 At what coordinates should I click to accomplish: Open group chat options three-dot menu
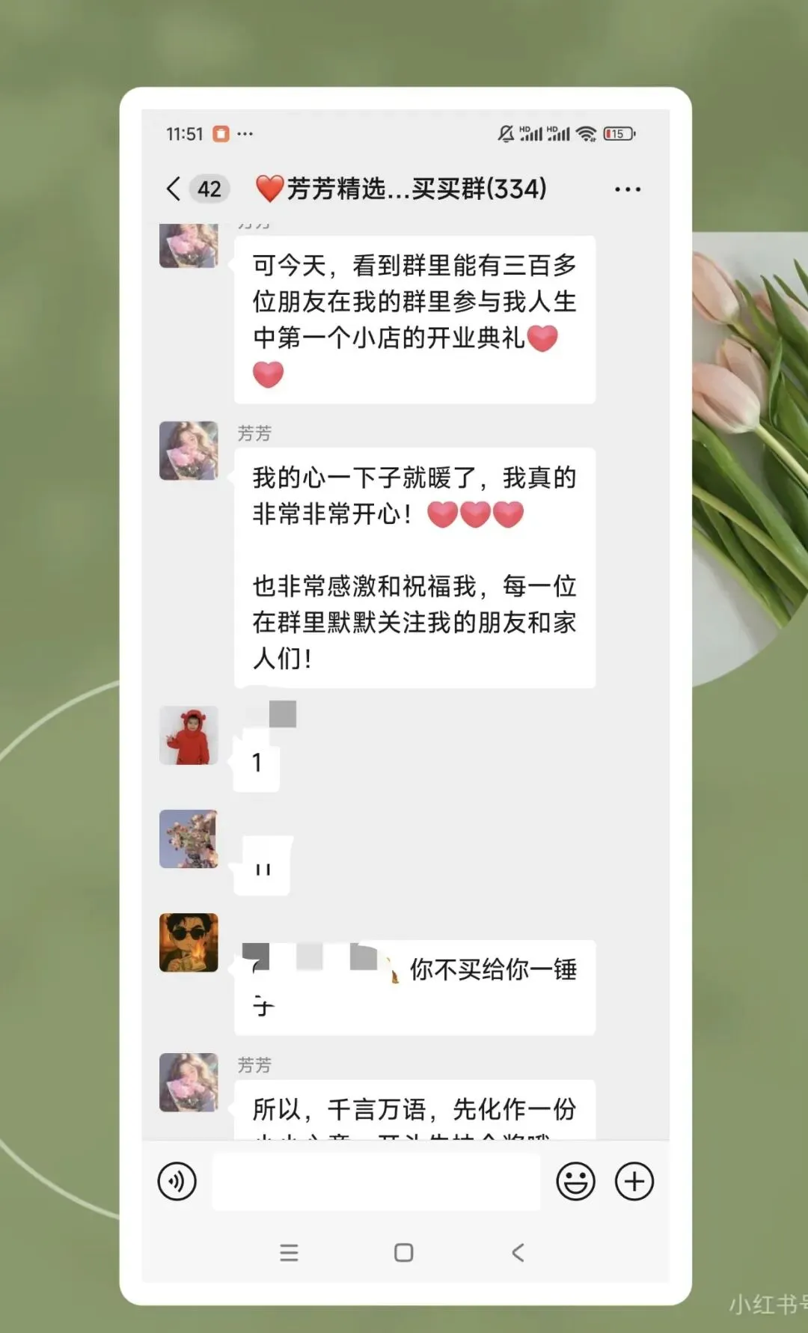[x=627, y=189]
